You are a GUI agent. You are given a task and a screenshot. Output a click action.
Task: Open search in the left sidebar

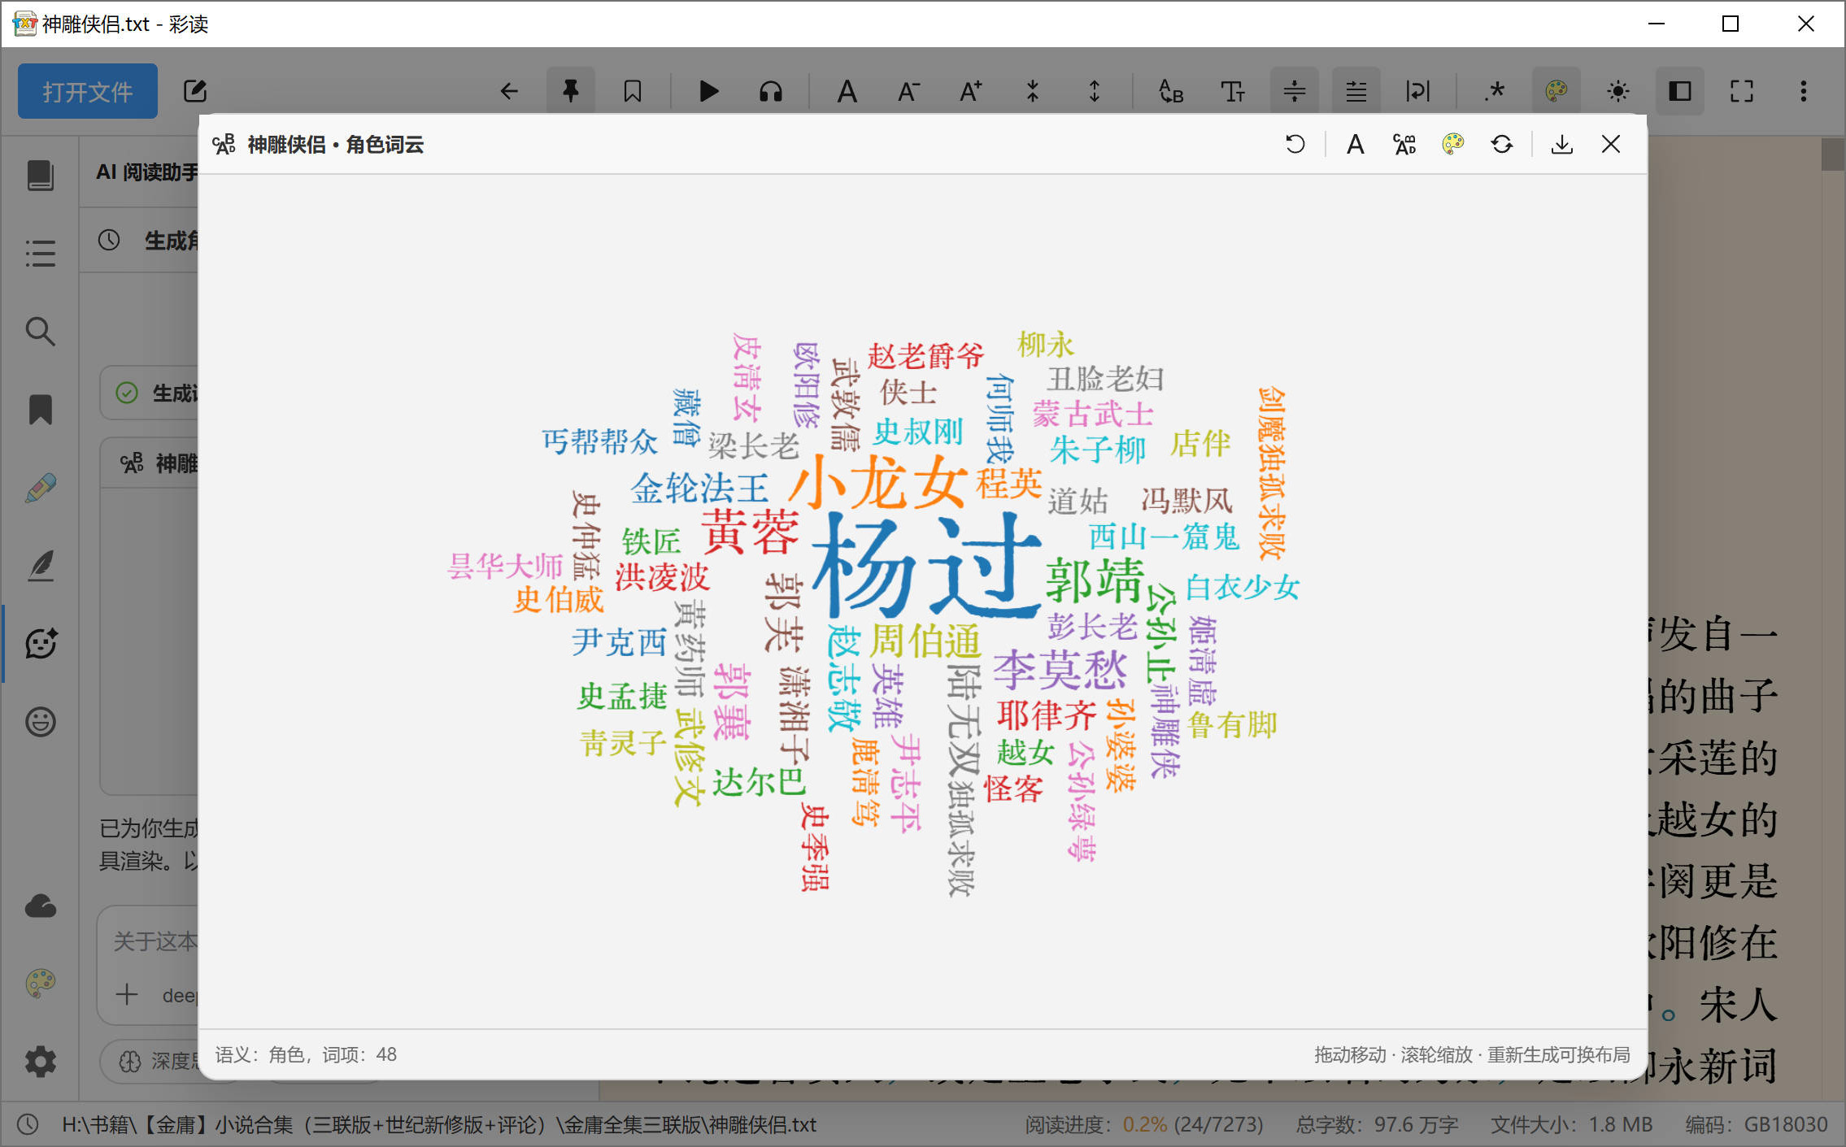pyautogui.click(x=41, y=332)
